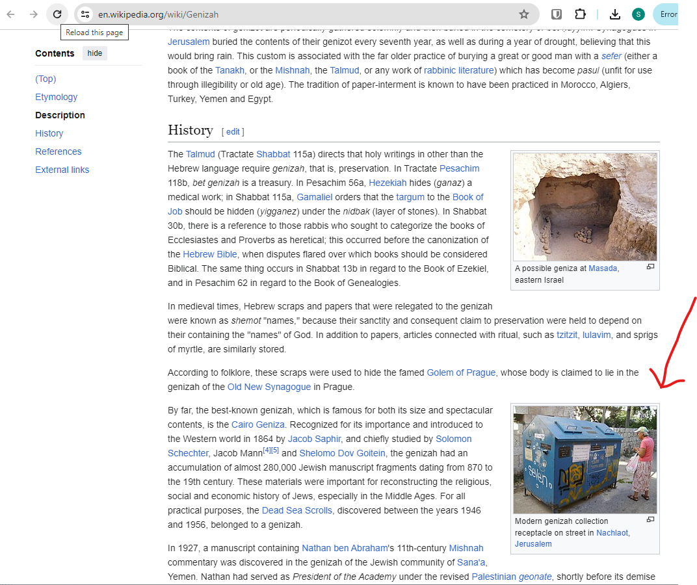Open the Gamaliel link
697x585 pixels.
315,197
